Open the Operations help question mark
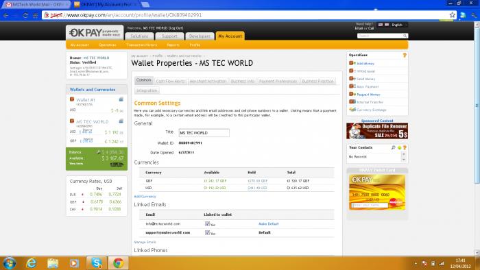Viewport: 480px width, 270px height. pyautogui.click(x=405, y=56)
